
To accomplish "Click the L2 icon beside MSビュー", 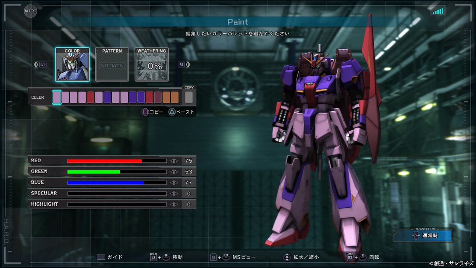I will 213,257.
